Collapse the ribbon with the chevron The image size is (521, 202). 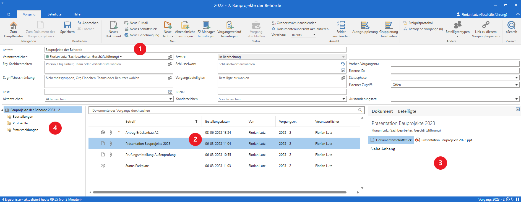click(x=518, y=14)
